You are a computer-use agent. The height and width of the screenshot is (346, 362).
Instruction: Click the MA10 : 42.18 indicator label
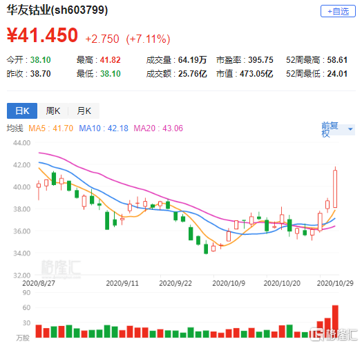point(104,128)
